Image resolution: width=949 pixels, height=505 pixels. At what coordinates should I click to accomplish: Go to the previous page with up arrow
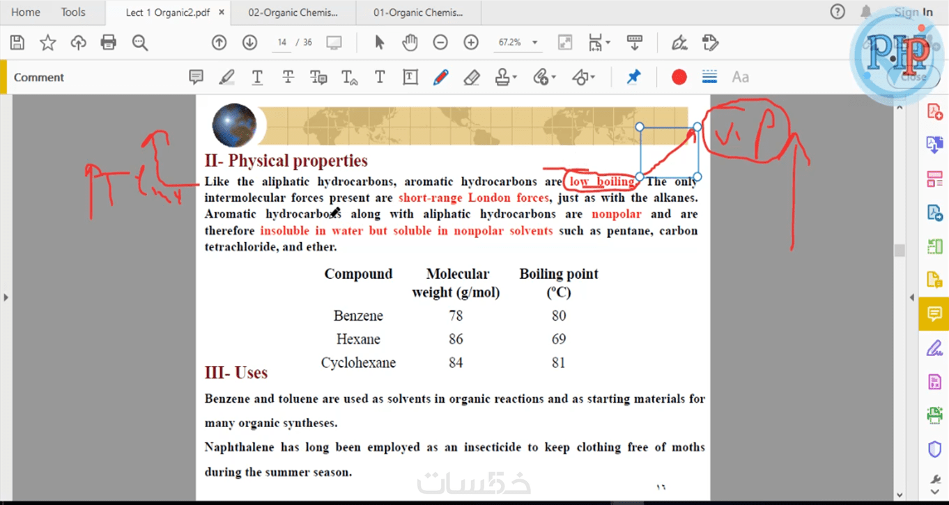(x=219, y=42)
